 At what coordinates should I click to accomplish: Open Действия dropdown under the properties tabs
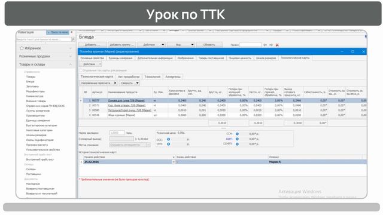point(90,64)
